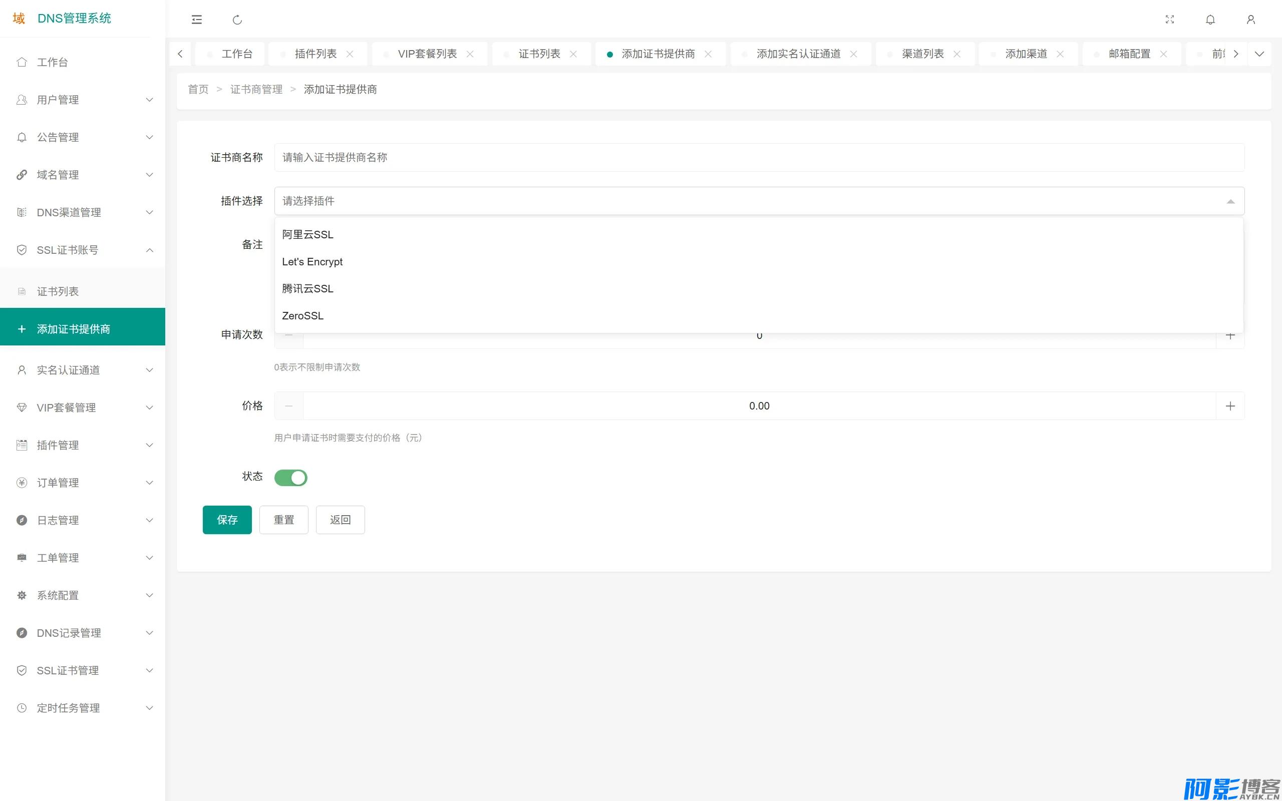1282x801 pixels.
Task: Enter fullscreen with the expand icon
Action: (x=1170, y=20)
